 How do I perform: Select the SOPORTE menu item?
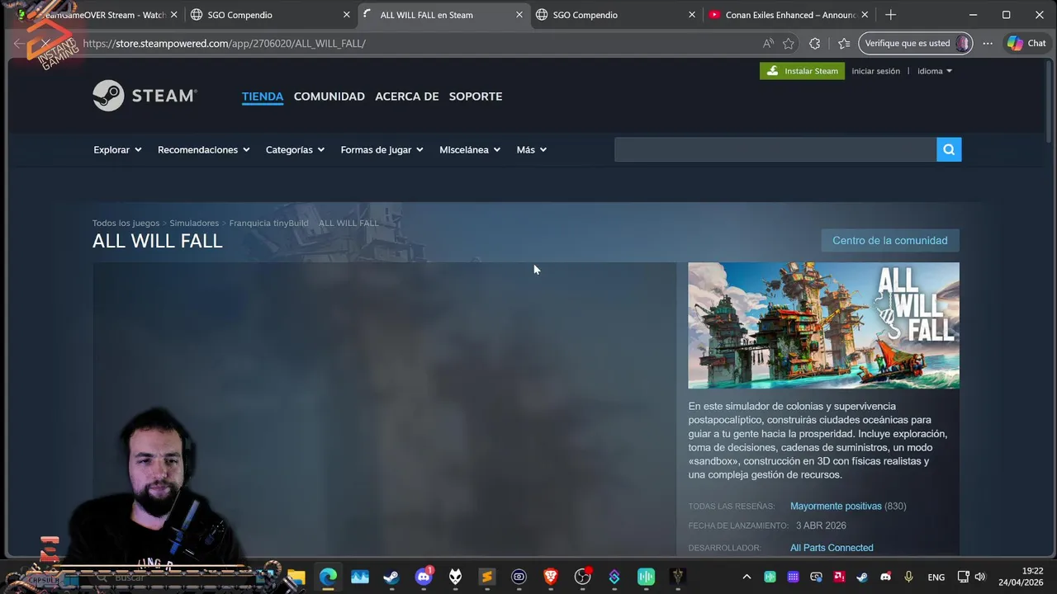pos(476,97)
